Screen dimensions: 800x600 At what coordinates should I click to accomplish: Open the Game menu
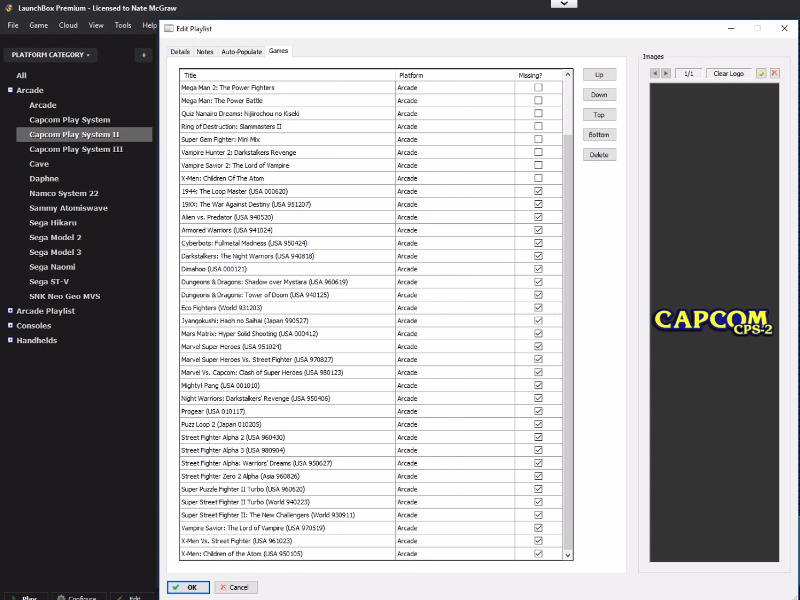(x=38, y=25)
